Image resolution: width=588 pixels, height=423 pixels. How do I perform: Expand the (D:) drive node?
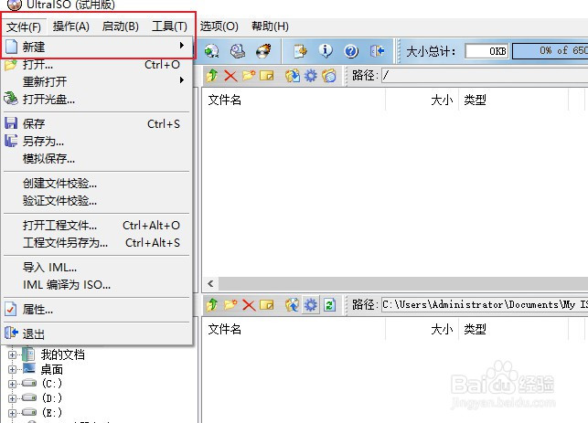[x=12, y=398]
